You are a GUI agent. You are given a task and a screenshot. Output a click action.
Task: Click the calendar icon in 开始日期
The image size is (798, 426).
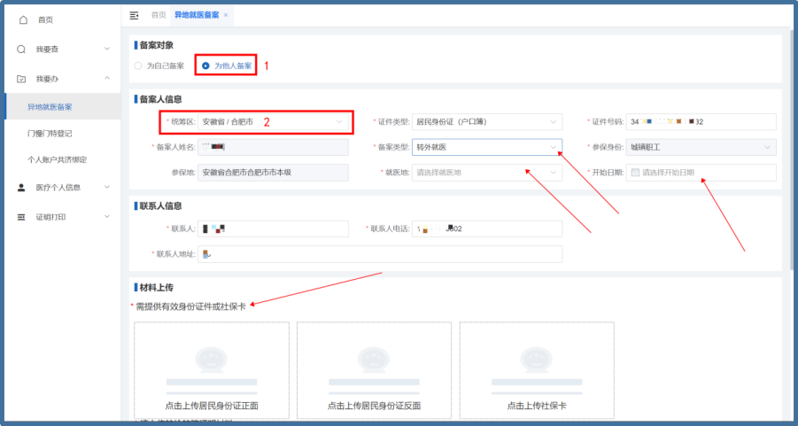(634, 173)
